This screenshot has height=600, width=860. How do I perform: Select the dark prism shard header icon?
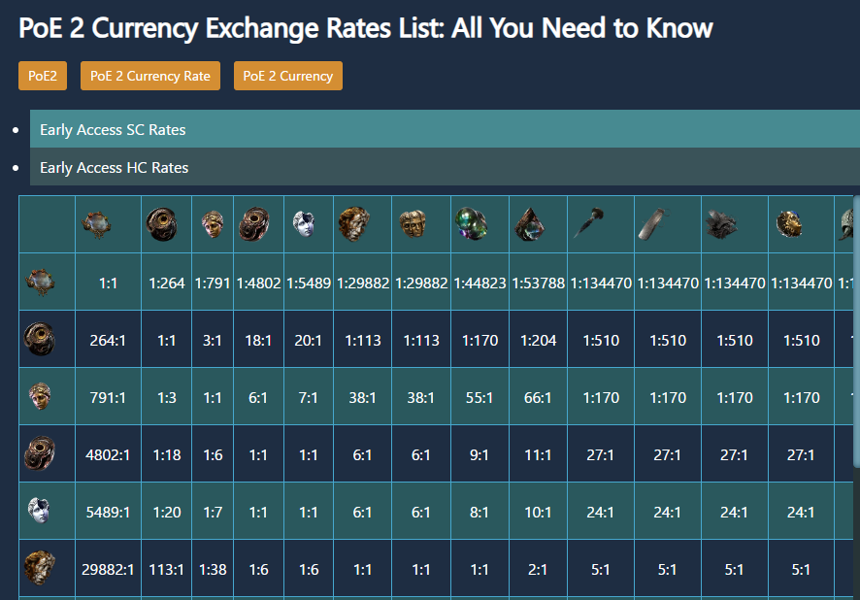point(529,224)
